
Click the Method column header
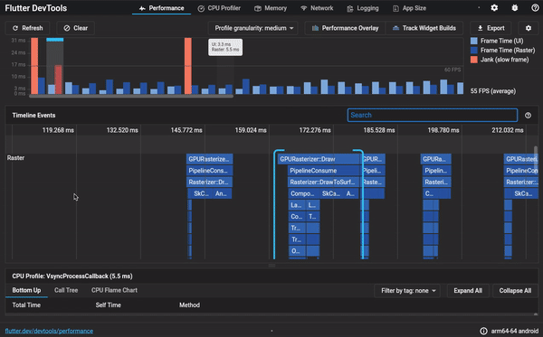(189, 304)
